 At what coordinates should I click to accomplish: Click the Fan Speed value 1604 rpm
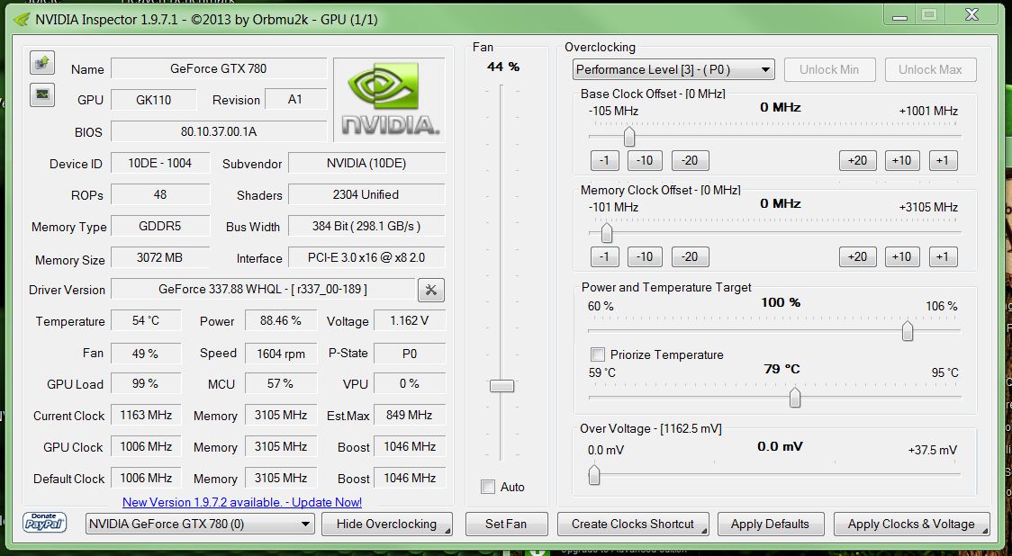coord(281,354)
